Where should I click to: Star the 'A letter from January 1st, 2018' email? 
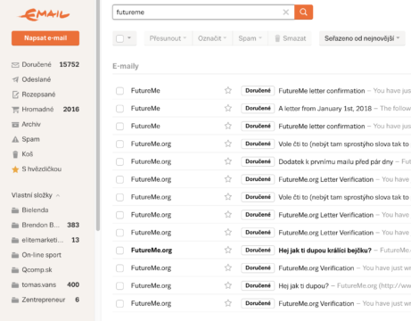tap(228, 108)
